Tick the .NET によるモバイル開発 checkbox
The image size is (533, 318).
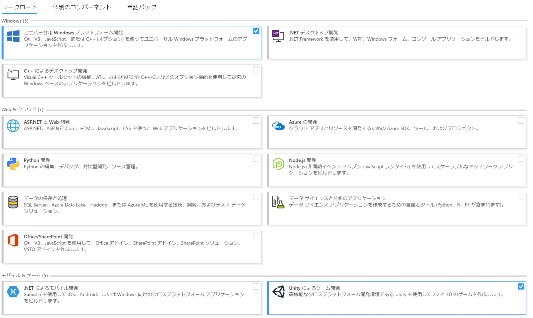click(256, 287)
